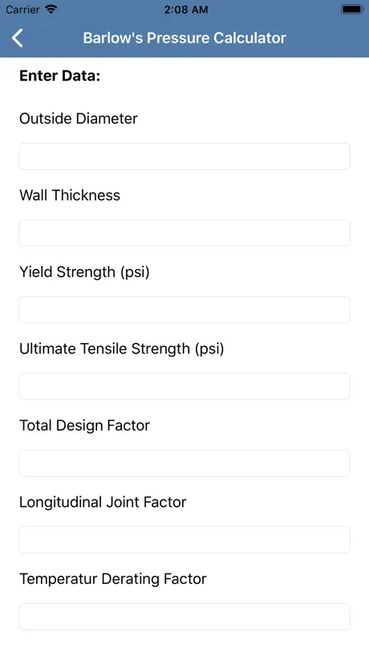Tap the Ultimate Tensile Strength (psi) label
The height and width of the screenshot is (657, 369).
(121, 349)
